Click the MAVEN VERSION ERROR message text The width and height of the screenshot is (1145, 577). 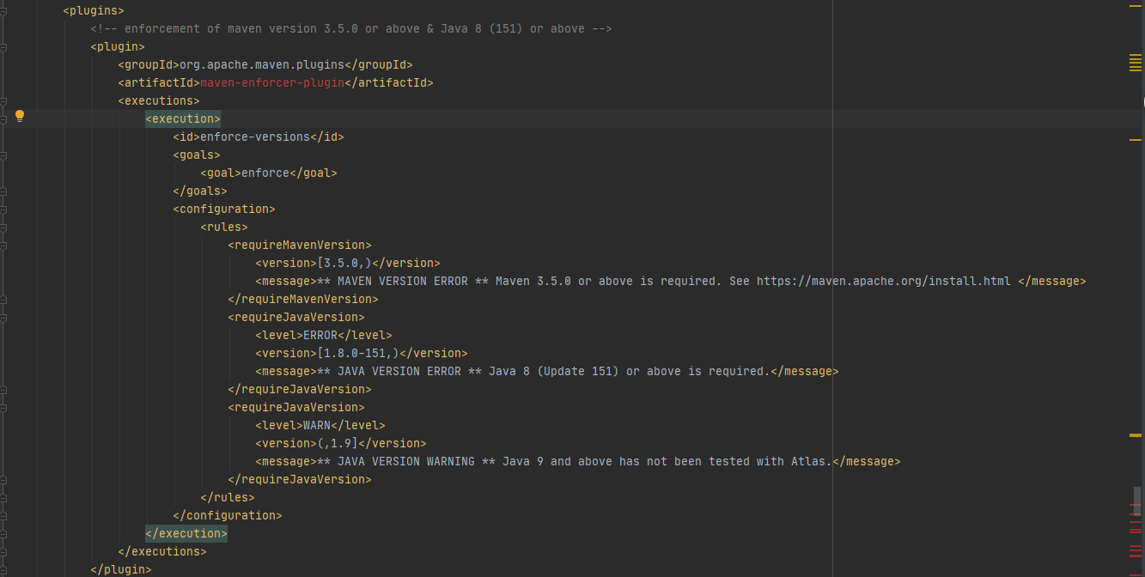pyautogui.click(x=664, y=281)
